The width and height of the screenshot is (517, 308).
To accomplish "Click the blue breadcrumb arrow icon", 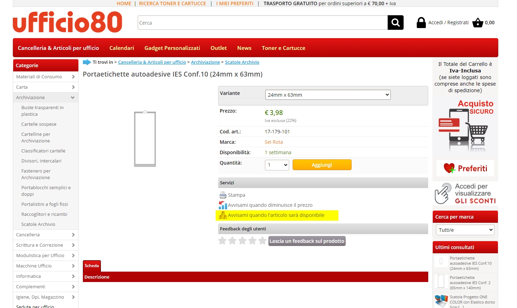I will (x=87, y=62).
